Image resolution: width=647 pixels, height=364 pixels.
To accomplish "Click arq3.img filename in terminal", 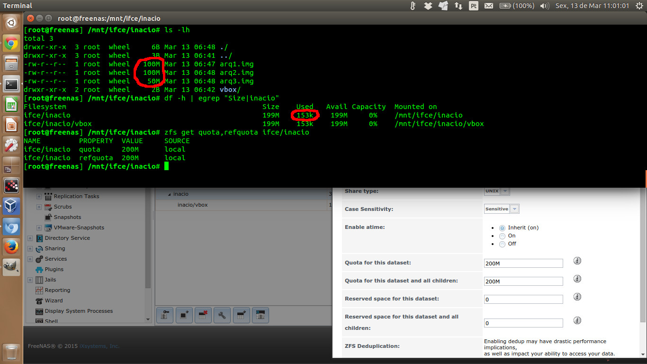I will (236, 81).
